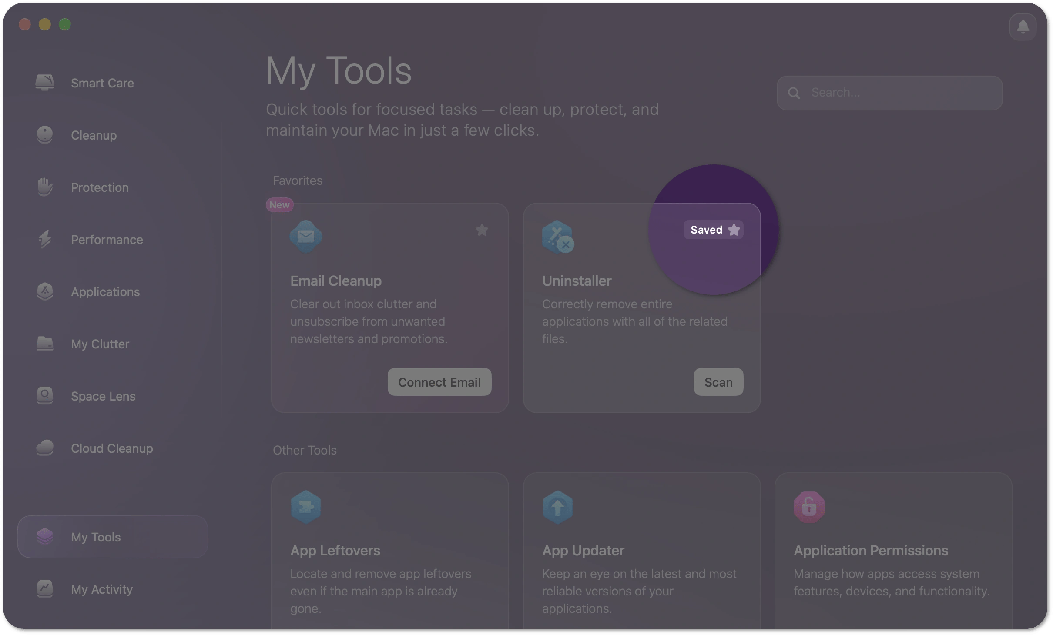This screenshot has height=635, width=1053.
Task: Open the Cloud Cleanup section
Action: (112, 448)
